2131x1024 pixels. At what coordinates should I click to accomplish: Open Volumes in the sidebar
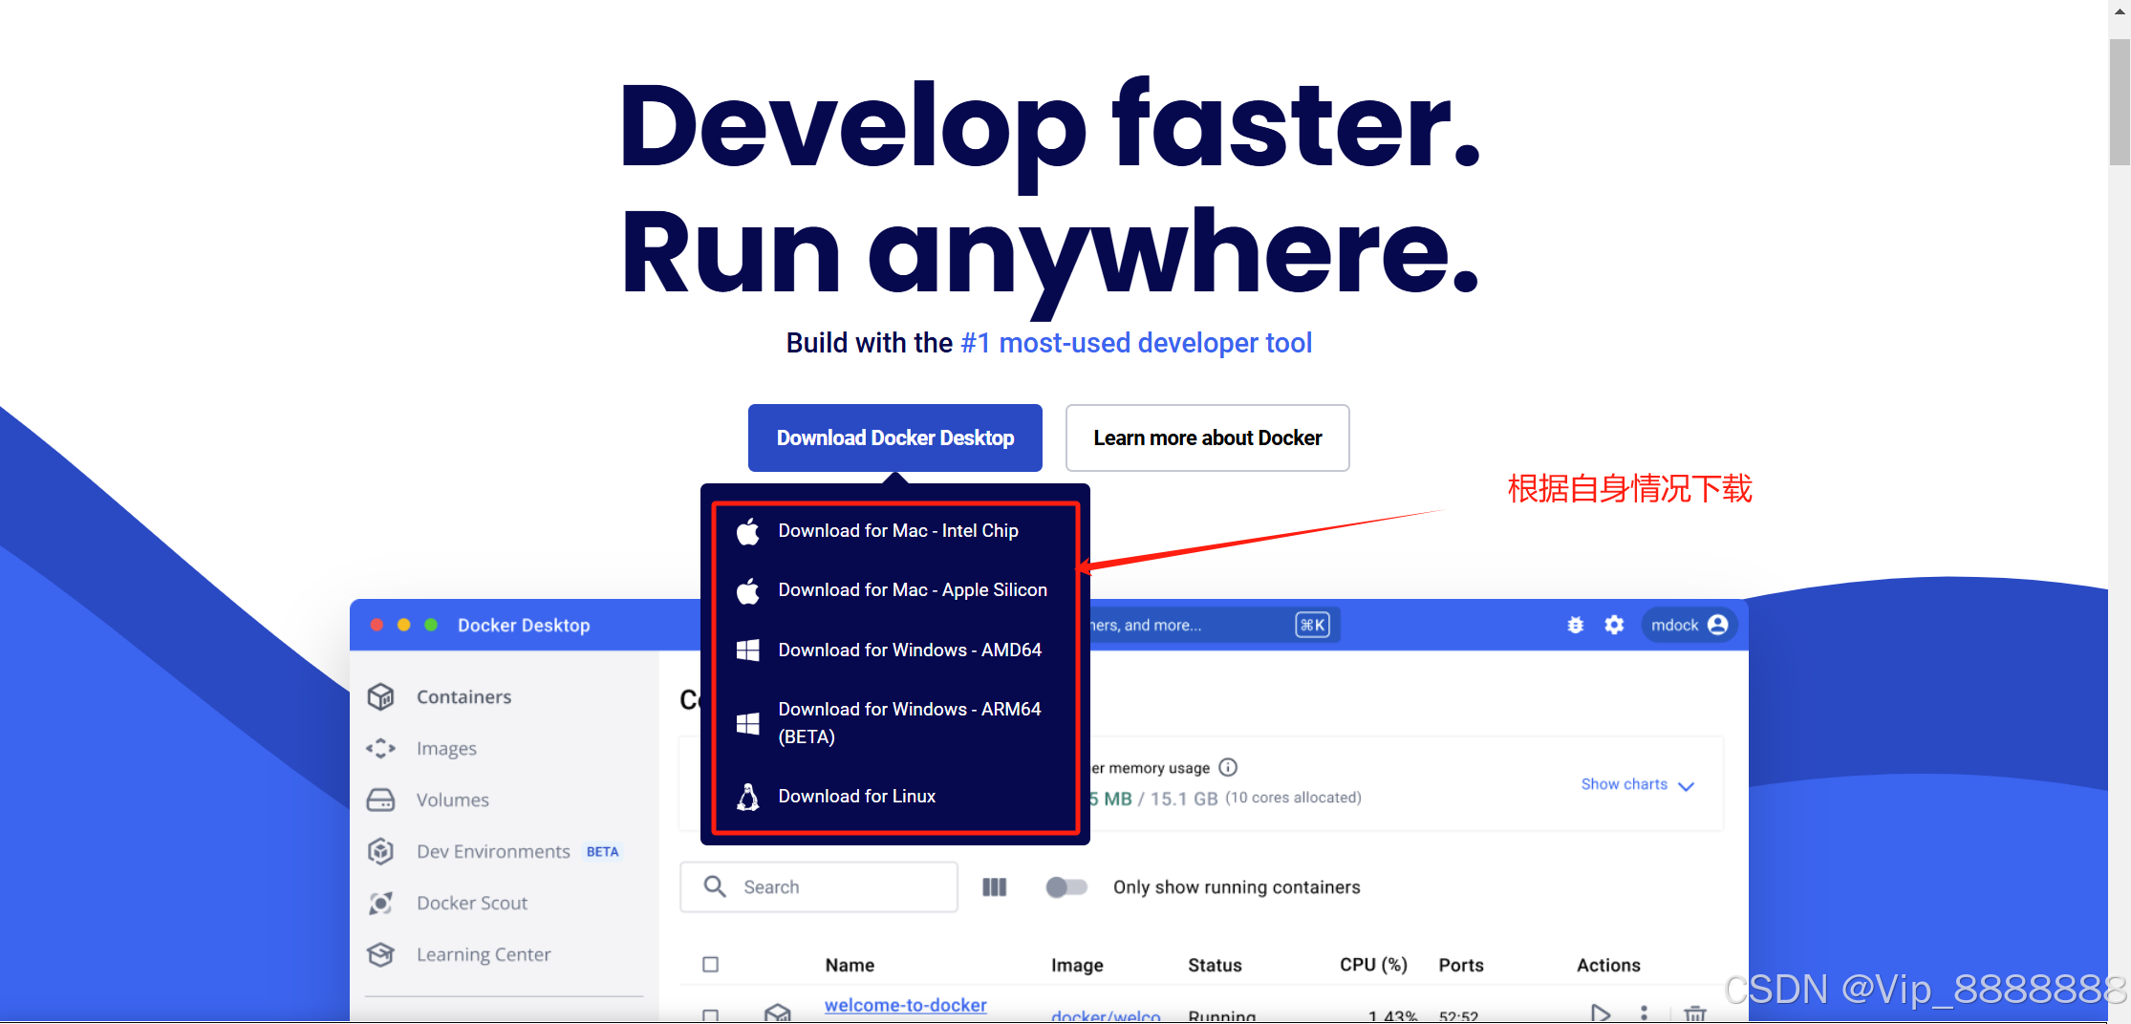[x=452, y=800]
